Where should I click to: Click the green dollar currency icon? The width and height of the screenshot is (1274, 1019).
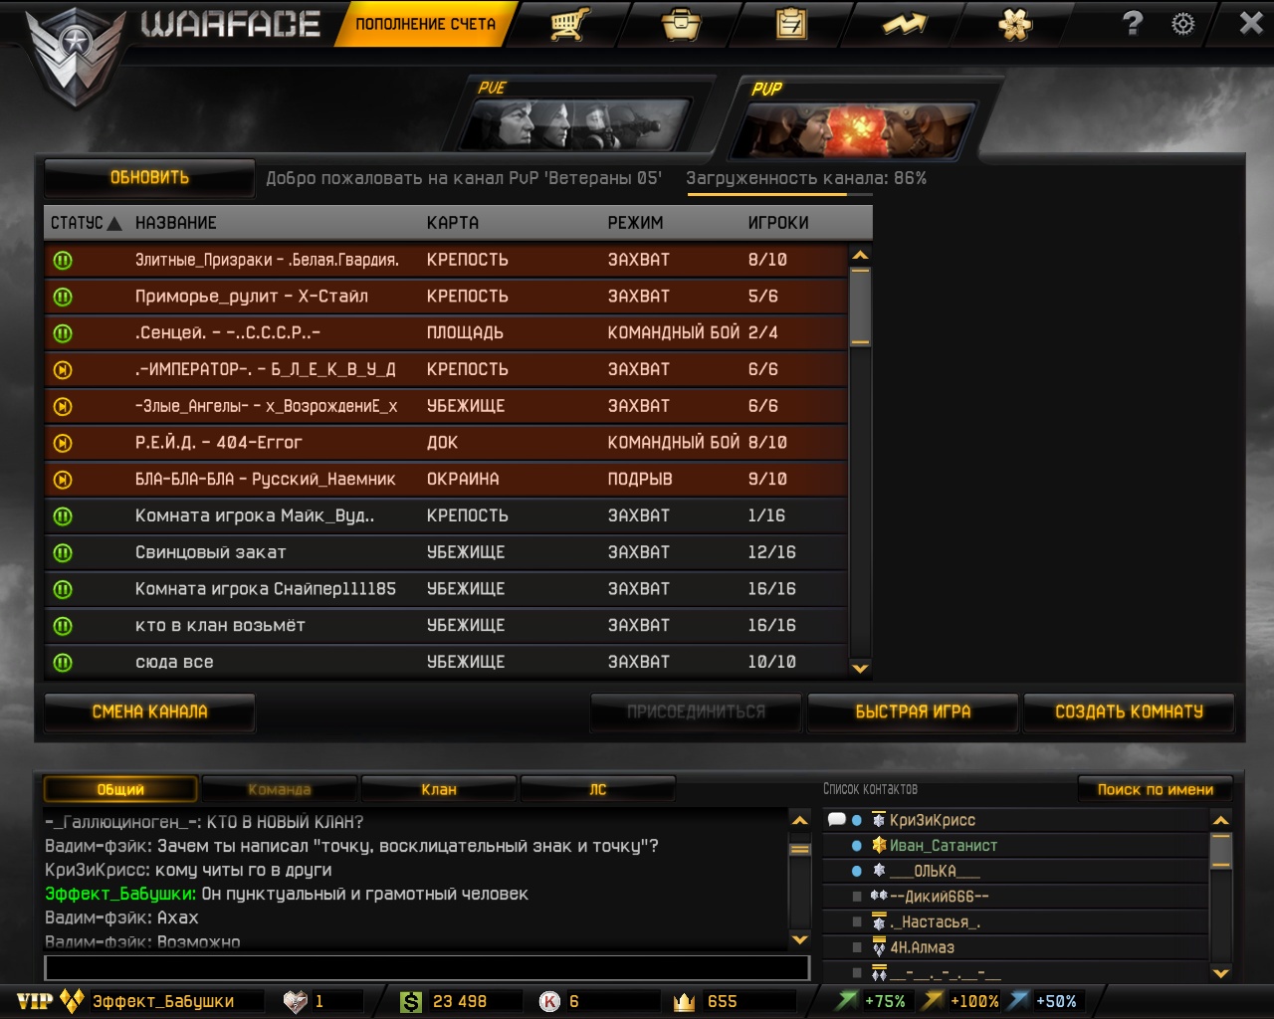(410, 1002)
